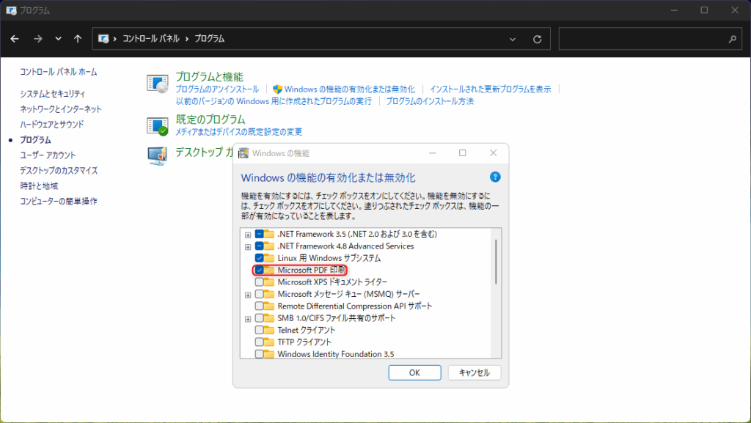Click プログラムのインストール方法 link
Image resolution: width=751 pixels, height=423 pixels.
point(430,101)
